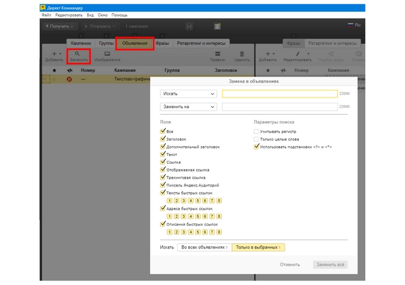Expand the arrow next to Редактировать
Screen dimensions: 405x285
coord(308,54)
